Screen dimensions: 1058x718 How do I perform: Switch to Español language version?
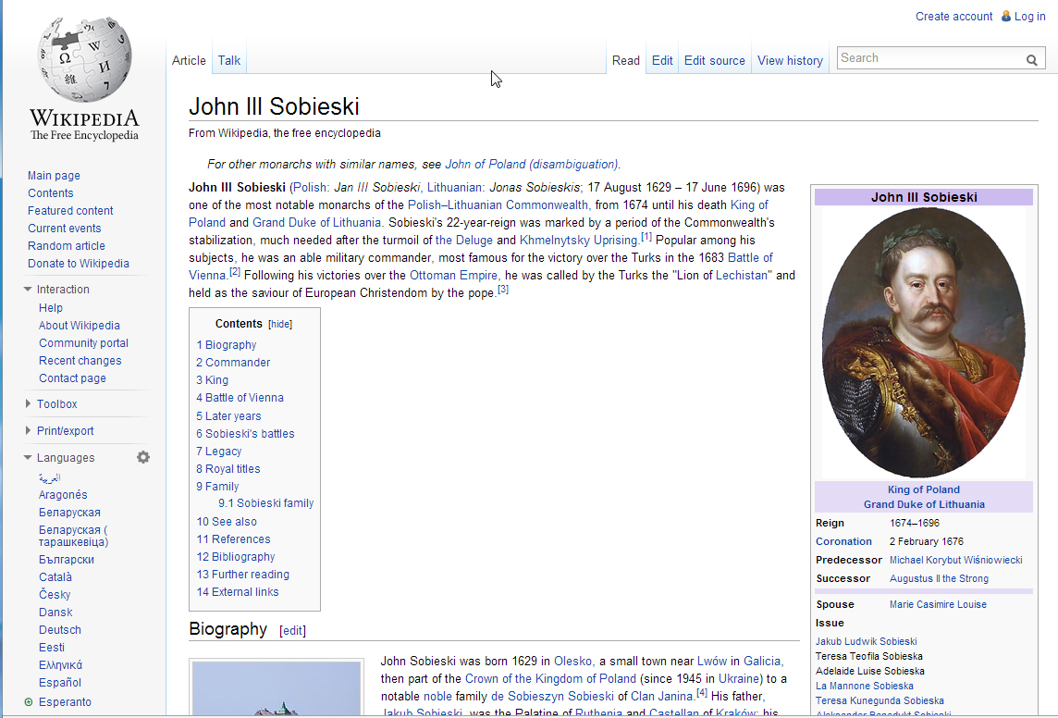[60, 682]
